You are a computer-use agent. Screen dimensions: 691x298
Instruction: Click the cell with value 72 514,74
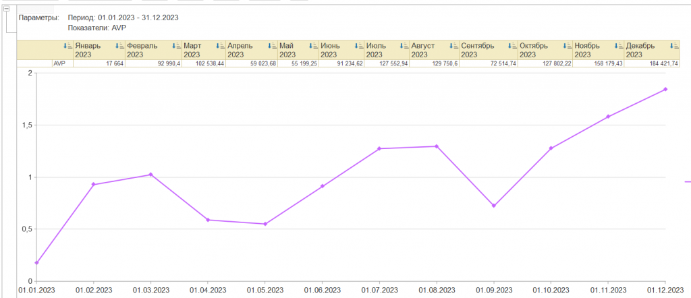pyautogui.click(x=489, y=64)
